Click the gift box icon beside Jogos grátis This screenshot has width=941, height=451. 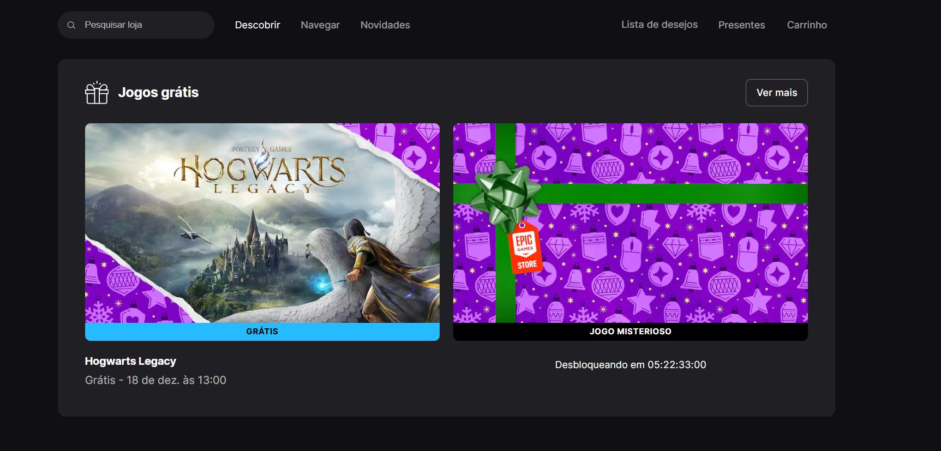[97, 93]
